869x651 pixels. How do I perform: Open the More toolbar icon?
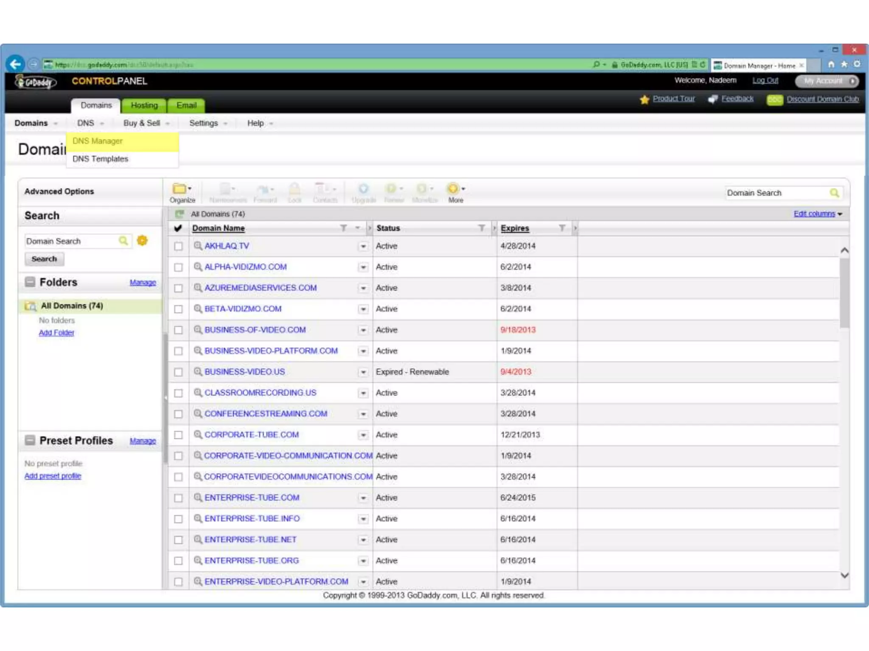pyautogui.click(x=454, y=189)
